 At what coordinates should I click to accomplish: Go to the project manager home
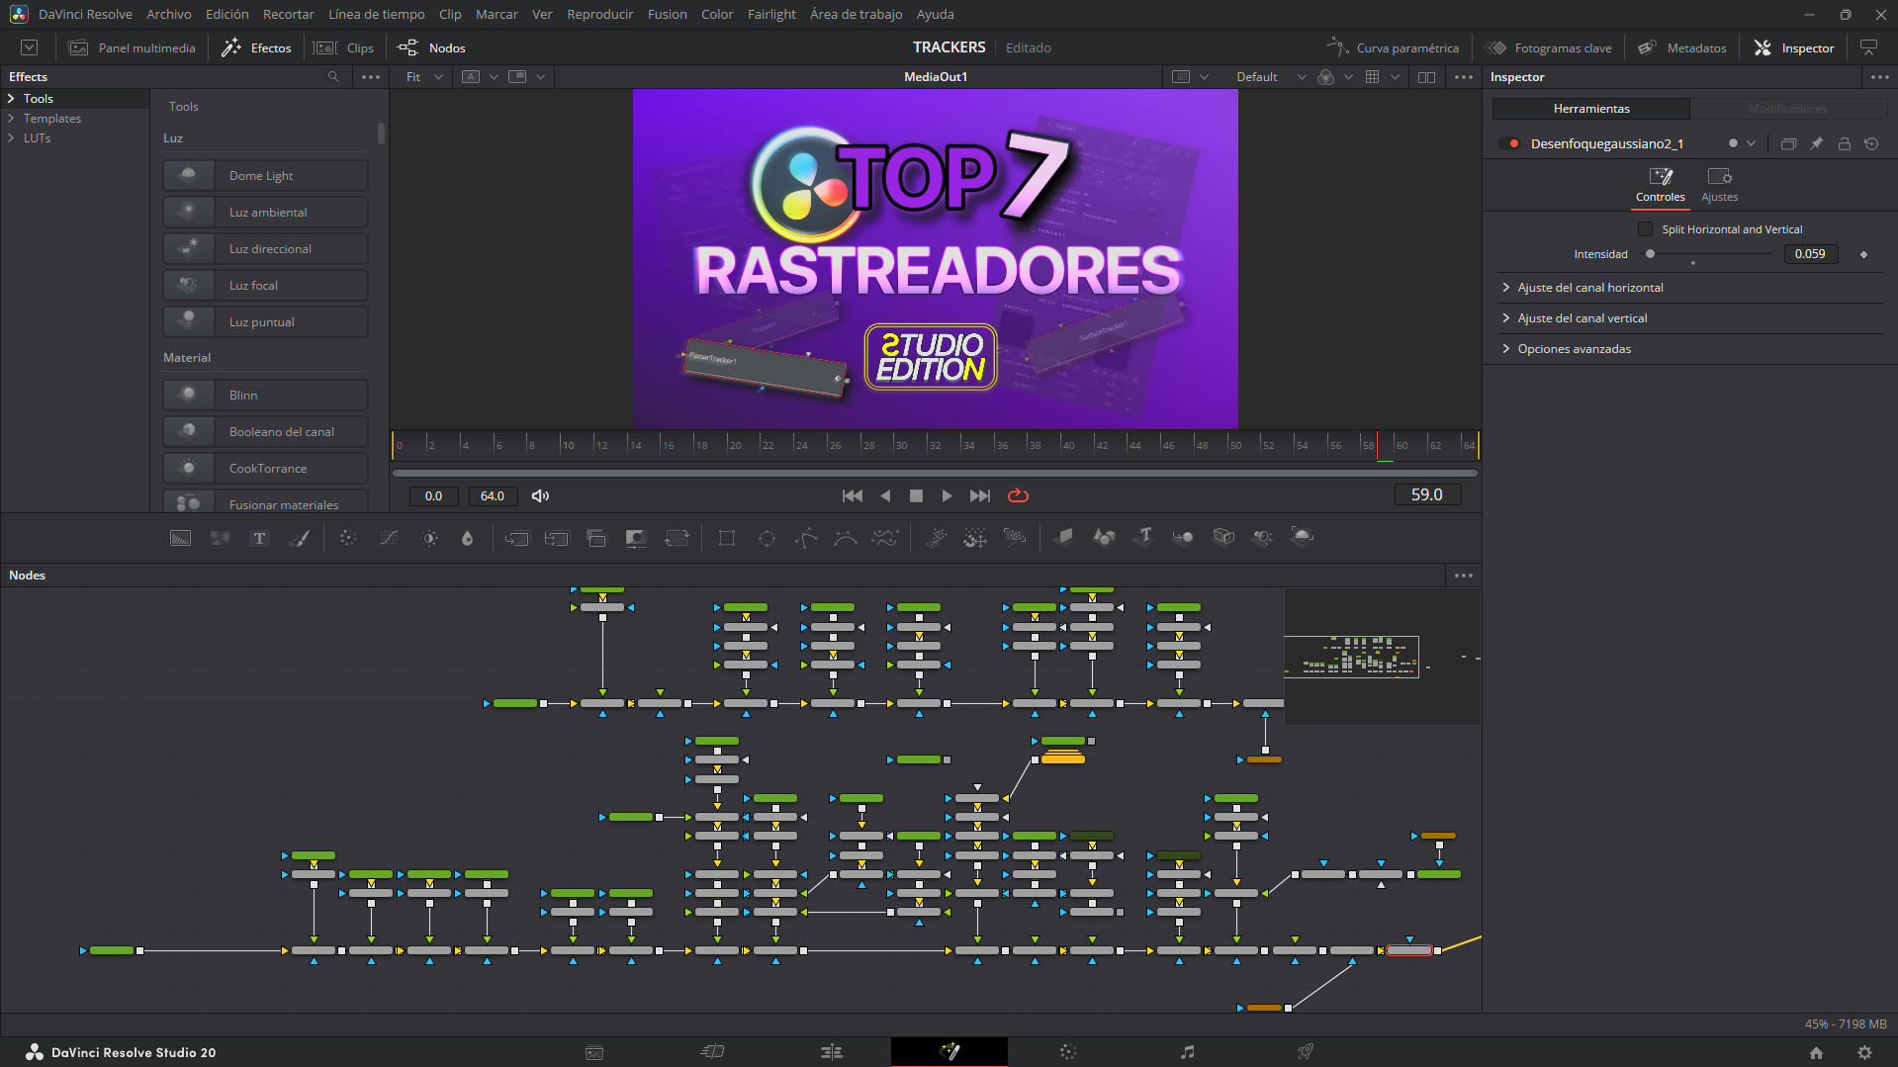point(1816,1053)
